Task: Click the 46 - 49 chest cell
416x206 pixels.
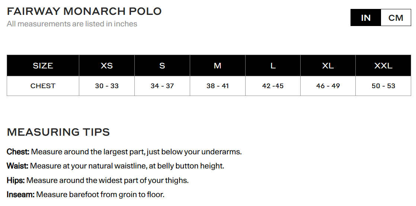Action: coord(328,86)
